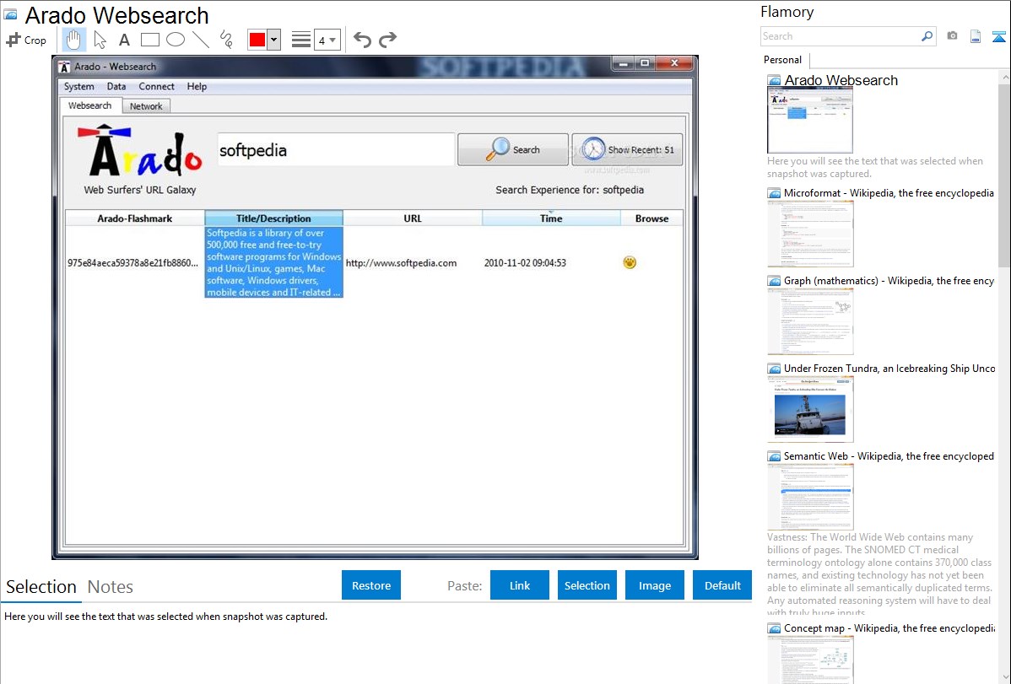Choose the text annotation tool
The image size is (1011, 684).
pos(124,40)
